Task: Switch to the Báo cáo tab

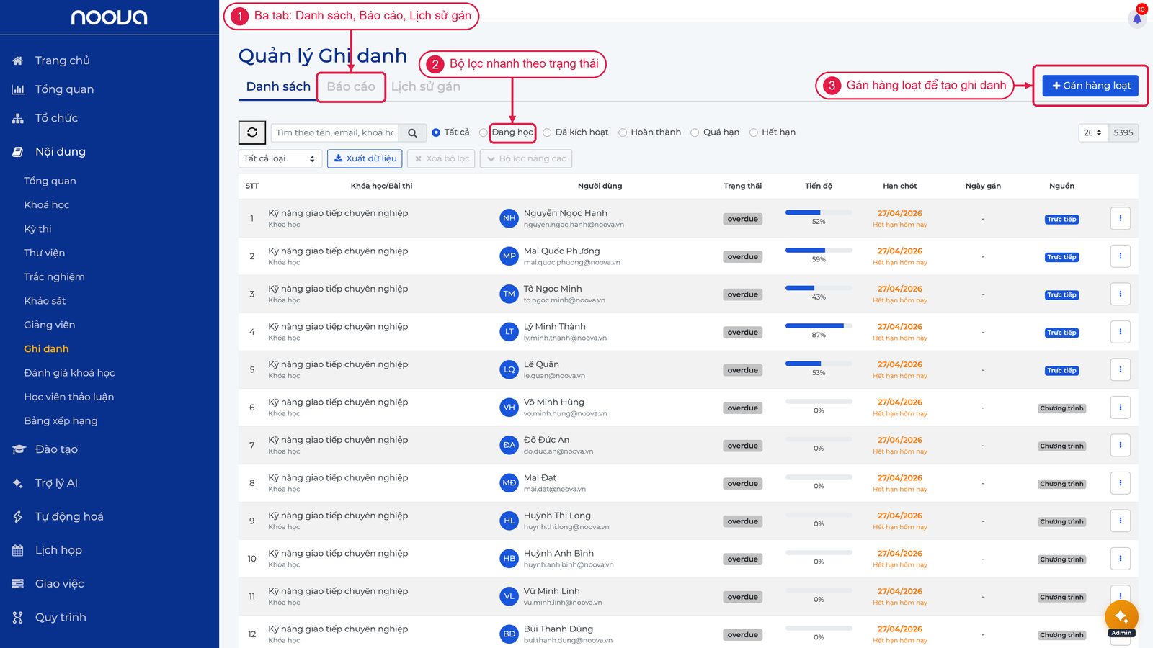Action: pos(351,86)
